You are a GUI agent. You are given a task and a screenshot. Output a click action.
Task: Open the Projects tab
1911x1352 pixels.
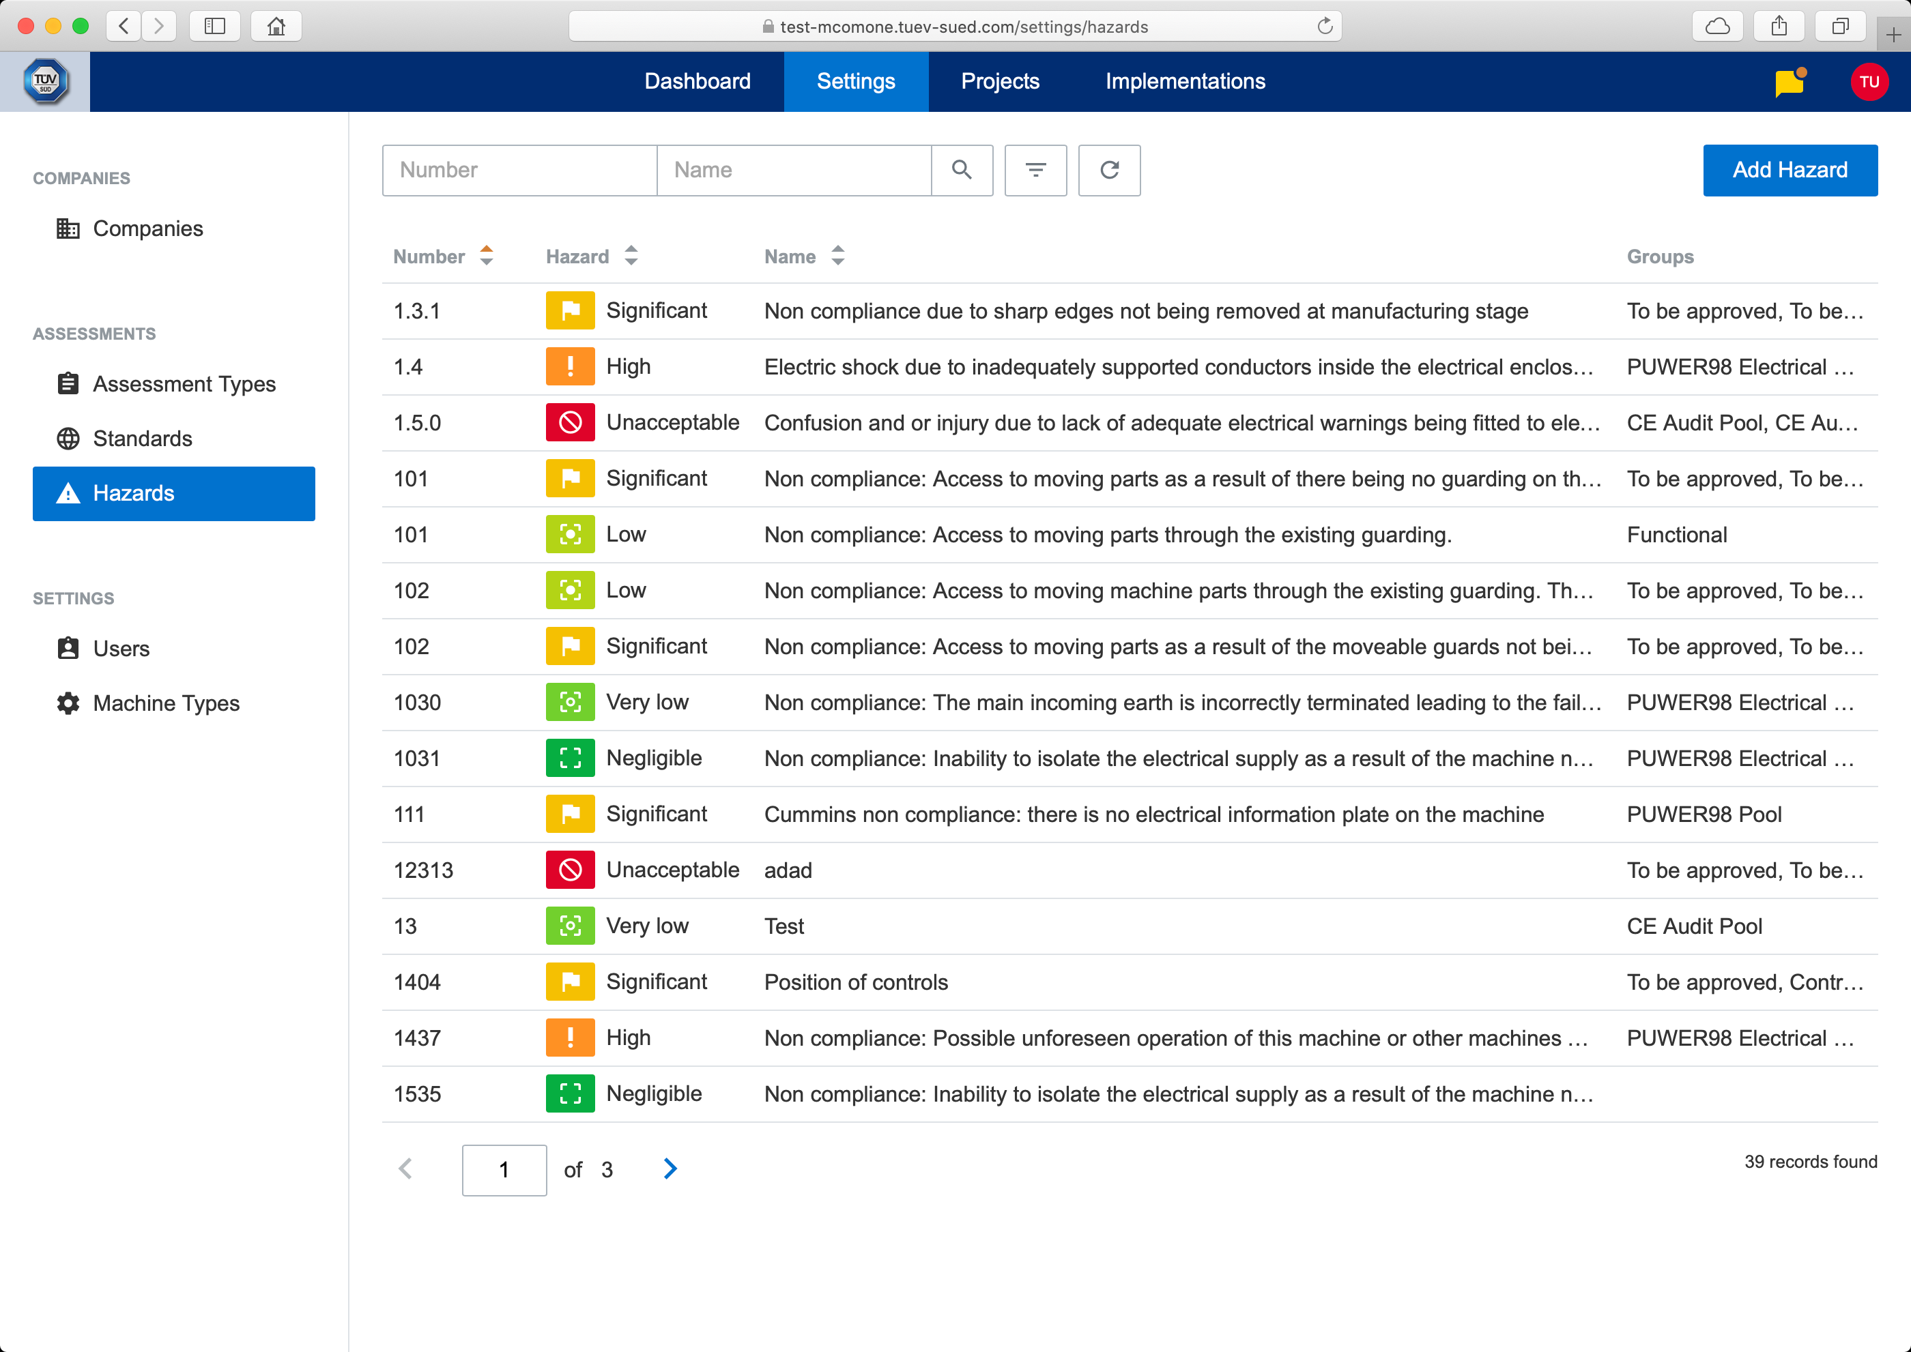point(1000,82)
